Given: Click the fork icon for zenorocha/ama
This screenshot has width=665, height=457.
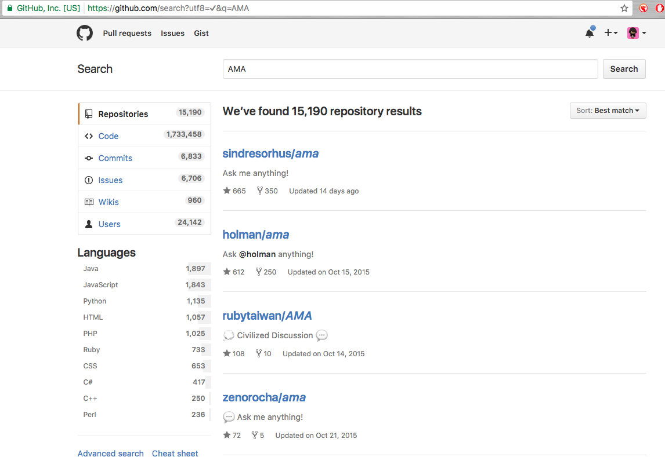Looking at the screenshot, I should (x=255, y=435).
